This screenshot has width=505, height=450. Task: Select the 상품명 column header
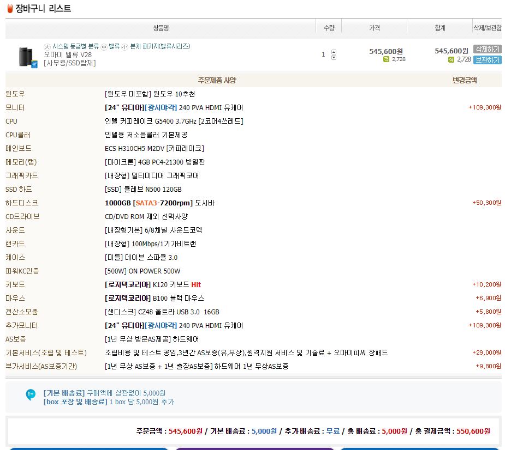[x=161, y=28]
